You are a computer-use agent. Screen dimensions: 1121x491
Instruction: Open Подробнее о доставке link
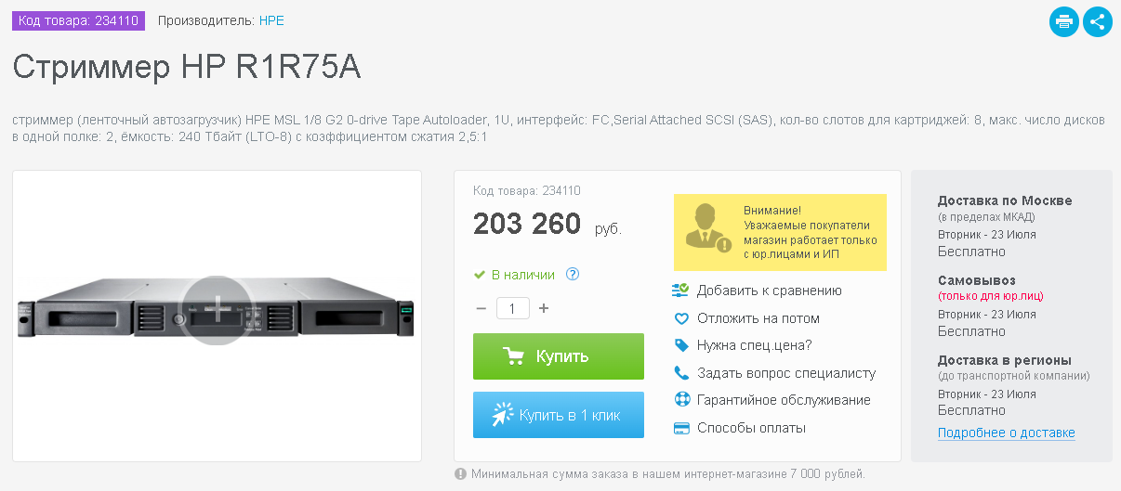click(1006, 433)
